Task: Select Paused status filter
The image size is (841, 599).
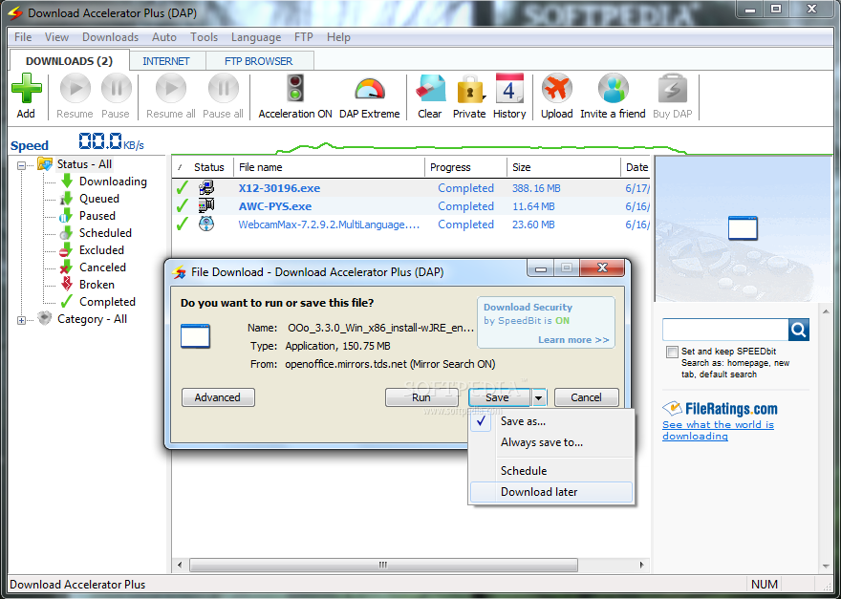Action: click(x=97, y=216)
